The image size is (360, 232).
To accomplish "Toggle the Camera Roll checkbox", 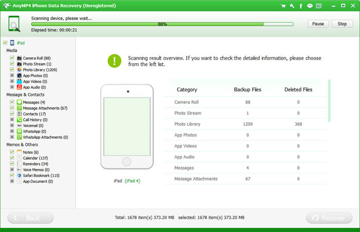I will point(12,58).
